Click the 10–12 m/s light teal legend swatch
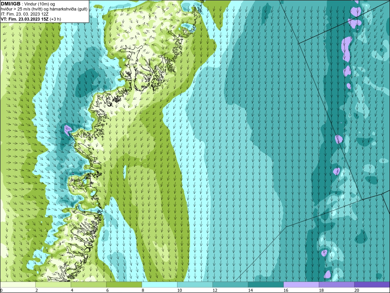The height and width of the screenshot is (293, 390). click(x=195, y=284)
